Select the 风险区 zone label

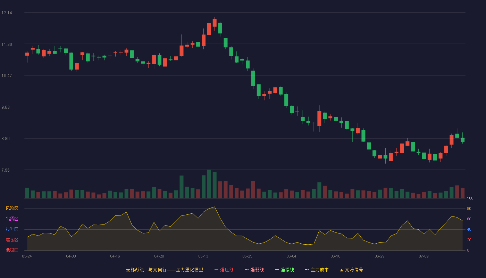[12, 208]
